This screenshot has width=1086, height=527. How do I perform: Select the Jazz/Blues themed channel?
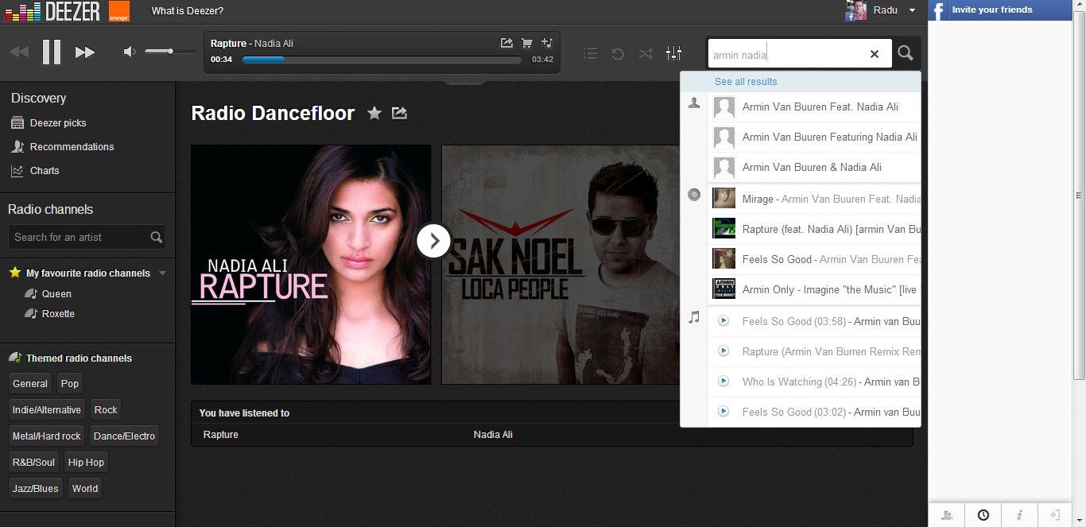click(35, 489)
